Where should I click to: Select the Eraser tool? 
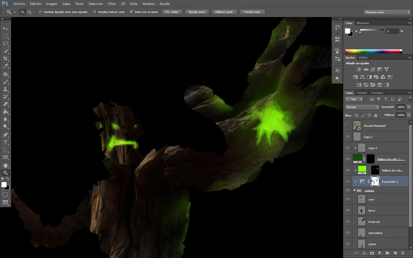click(x=5, y=104)
